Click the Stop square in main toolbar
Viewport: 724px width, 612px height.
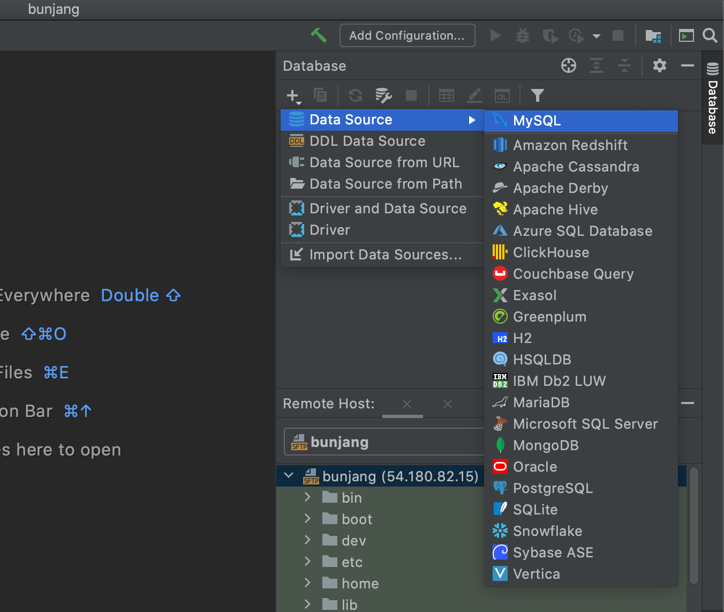point(618,35)
